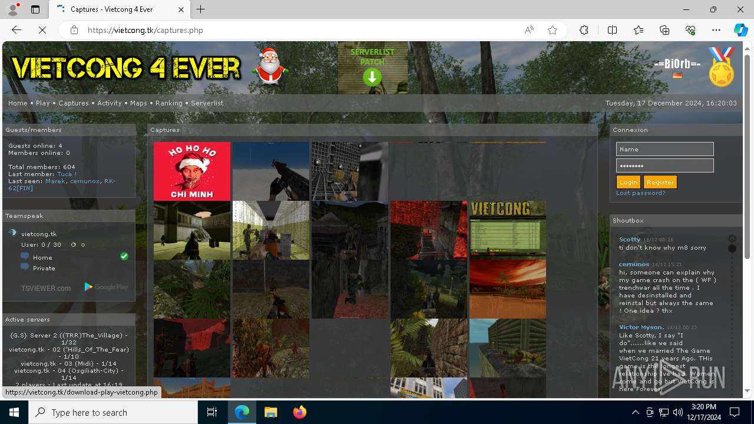View site information lock icon

point(74,30)
